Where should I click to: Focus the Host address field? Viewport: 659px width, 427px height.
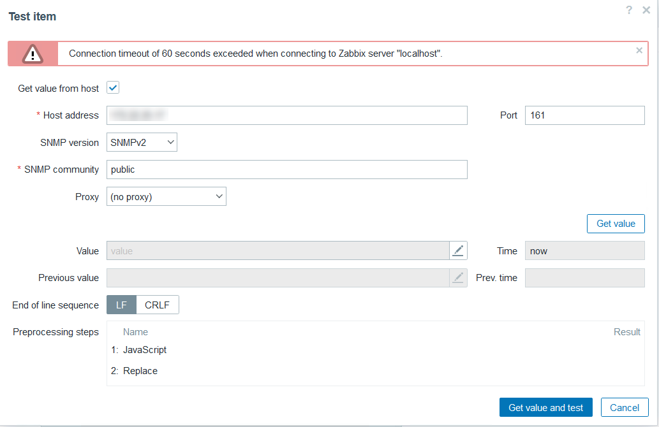pyautogui.click(x=286, y=115)
